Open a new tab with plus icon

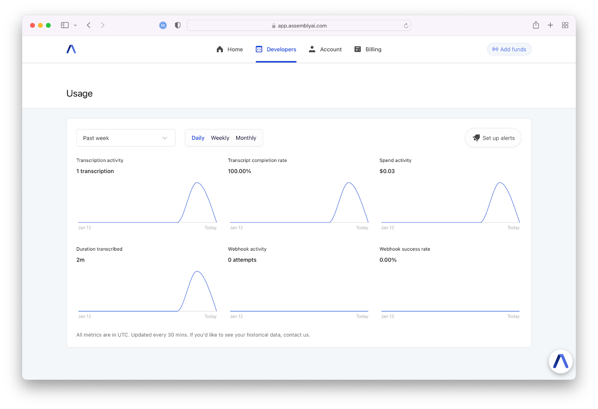(550, 25)
